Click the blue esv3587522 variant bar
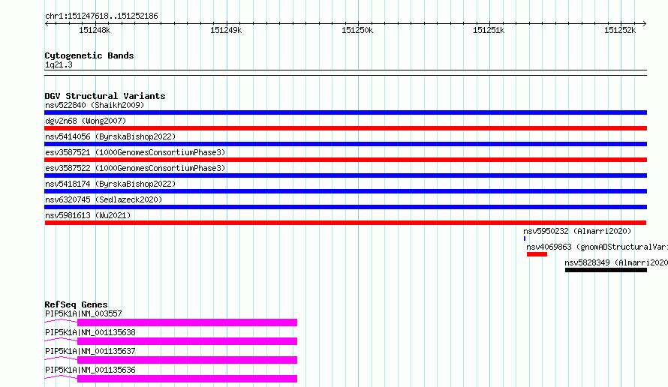Screen dimensions: 668x387 pos(345,175)
